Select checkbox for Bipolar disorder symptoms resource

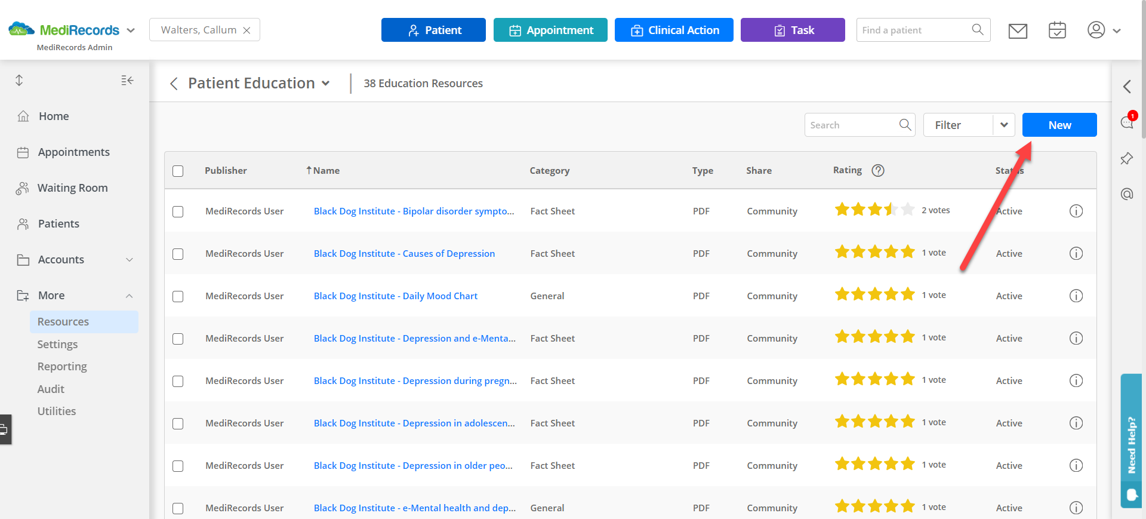pos(178,211)
